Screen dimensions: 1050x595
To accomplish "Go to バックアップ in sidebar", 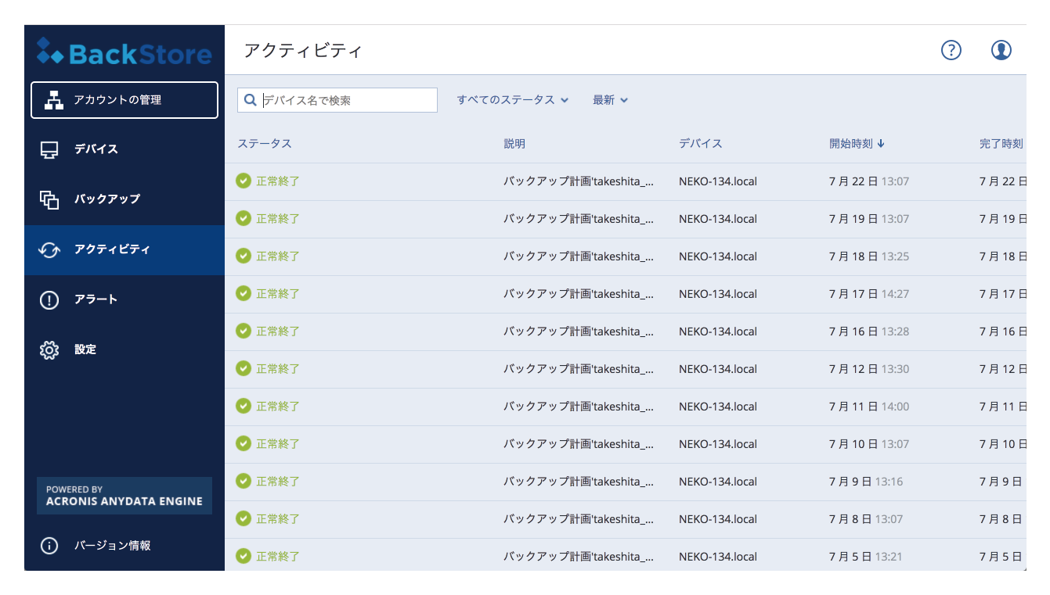I will click(124, 199).
